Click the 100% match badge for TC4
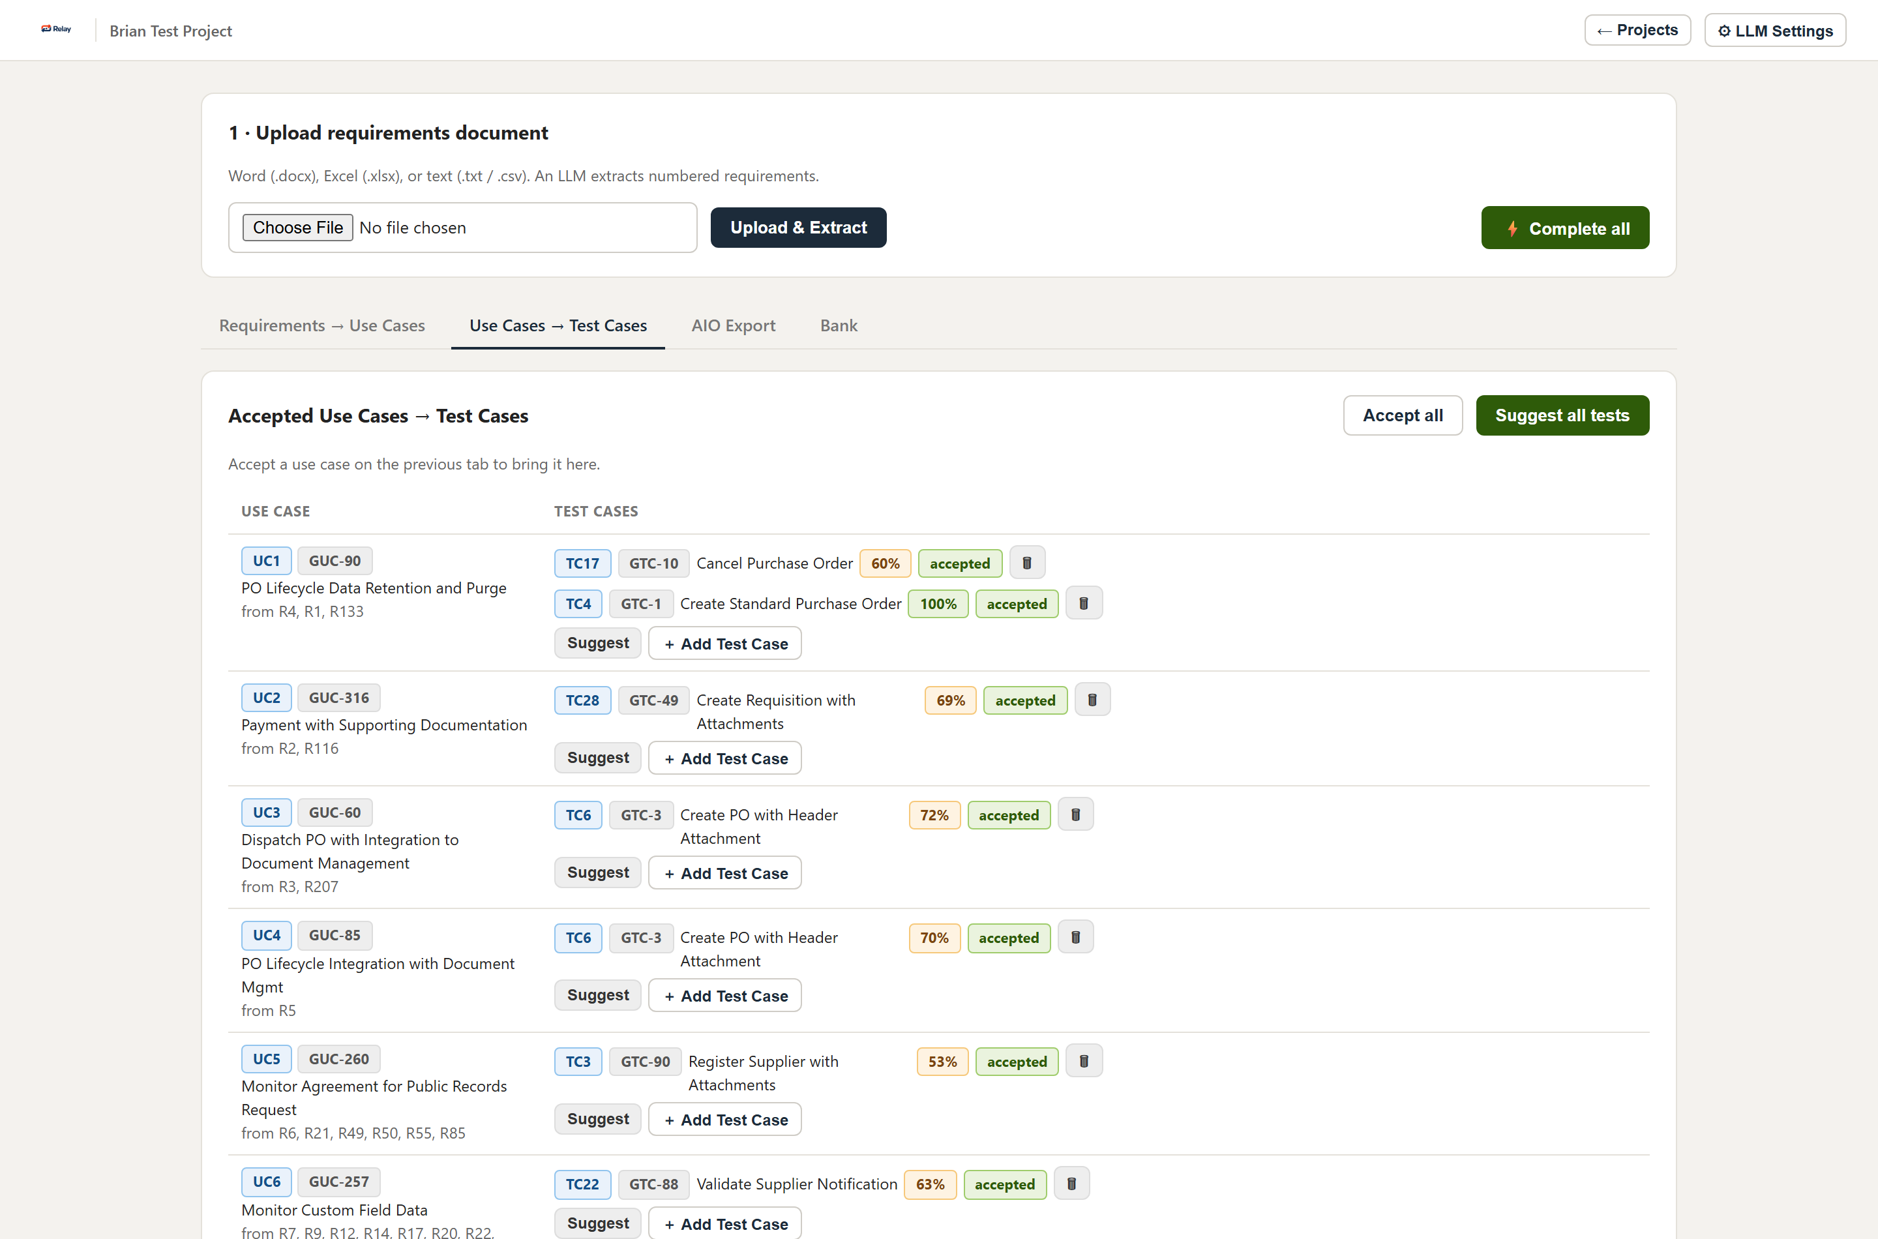 pos(938,604)
